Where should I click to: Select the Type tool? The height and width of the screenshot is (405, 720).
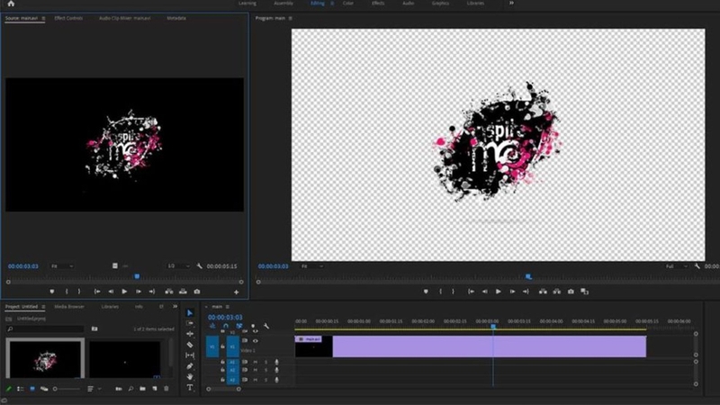[190, 388]
